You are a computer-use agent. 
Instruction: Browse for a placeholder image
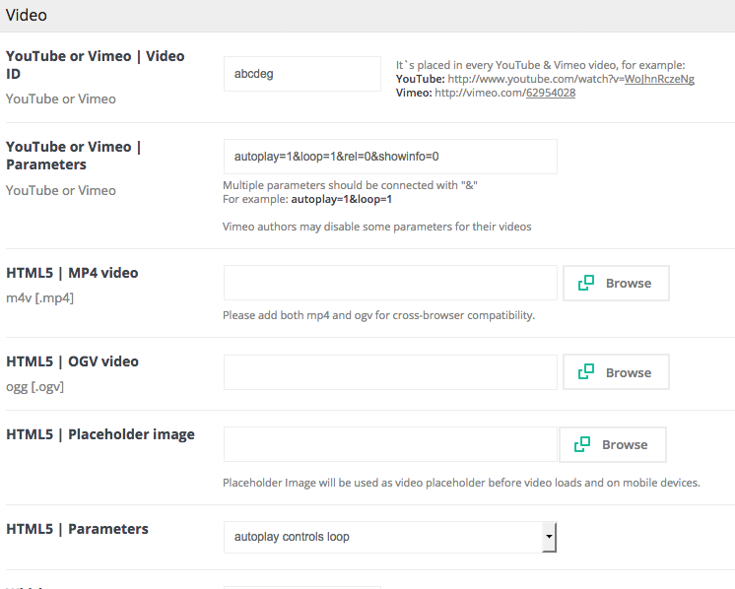(x=612, y=444)
